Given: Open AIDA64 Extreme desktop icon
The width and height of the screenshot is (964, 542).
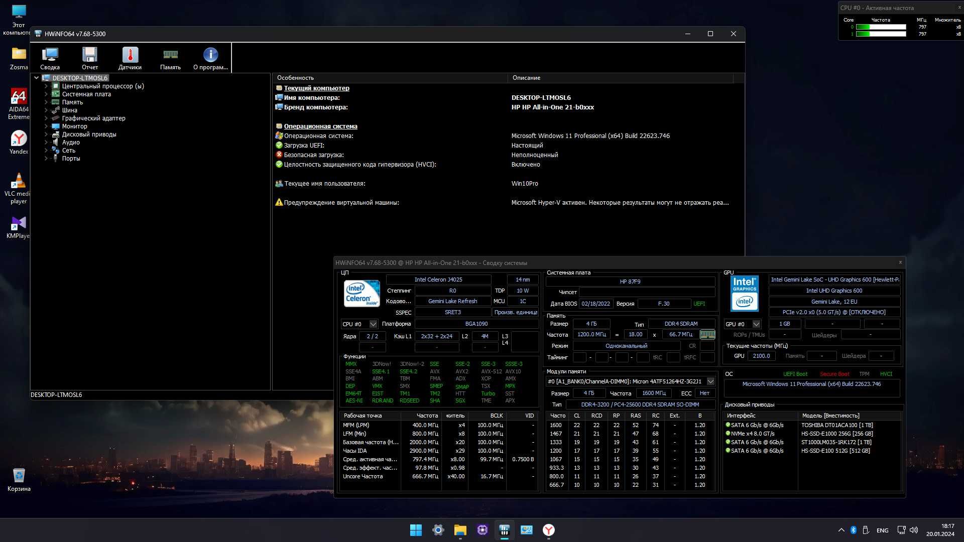Looking at the screenshot, I should pos(19,104).
